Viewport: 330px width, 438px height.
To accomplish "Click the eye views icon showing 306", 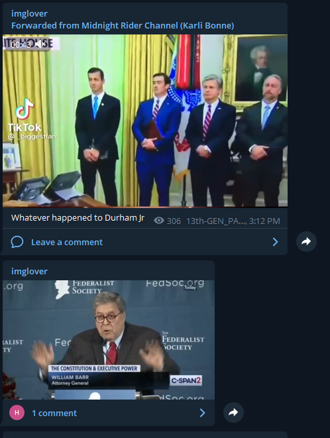I will pos(159,221).
